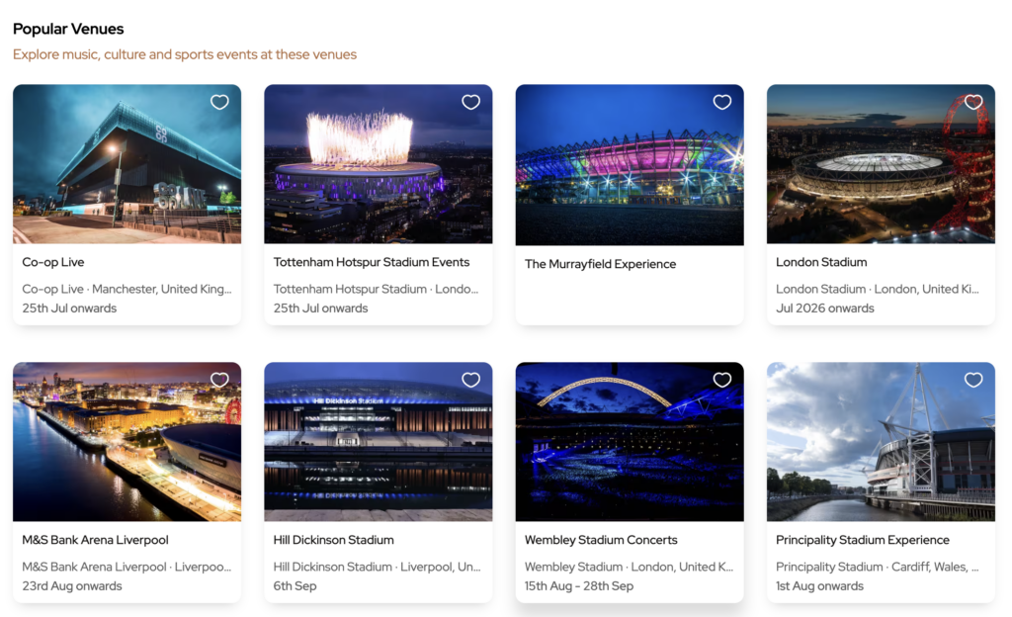View the London Stadium aerial photo
Image resolution: width=1012 pixels, height=617 pixels.
coord(880,168)
